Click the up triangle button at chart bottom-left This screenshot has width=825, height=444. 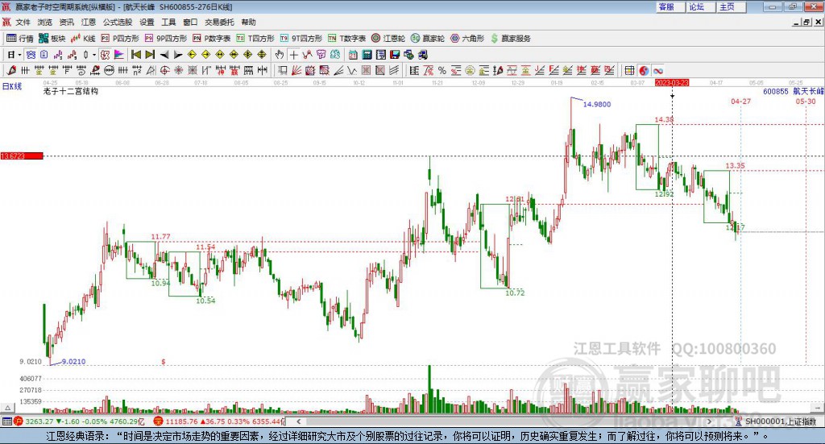[7, 408]
